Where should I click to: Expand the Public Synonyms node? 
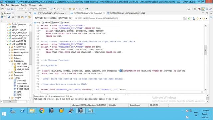[7, 24]
